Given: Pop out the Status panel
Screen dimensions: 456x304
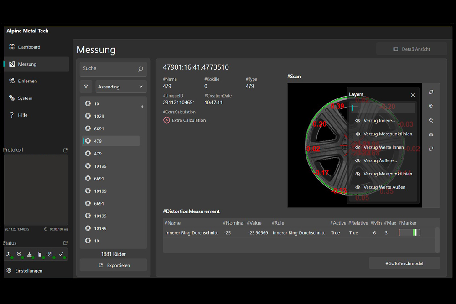Looking at the screenshot, I should click(65, 243).
